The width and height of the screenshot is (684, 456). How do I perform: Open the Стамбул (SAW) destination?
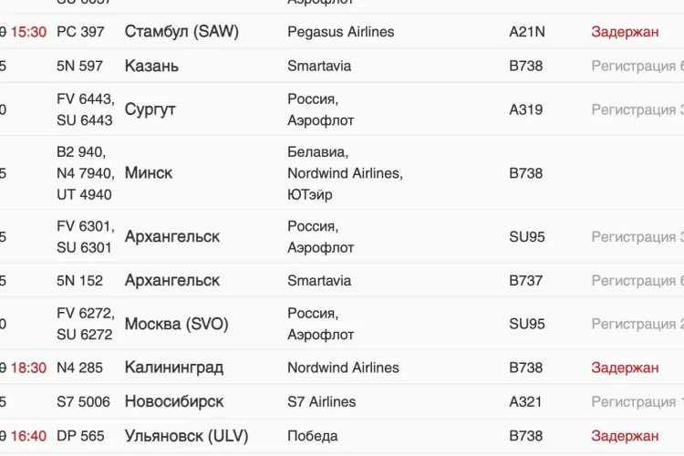181,31
